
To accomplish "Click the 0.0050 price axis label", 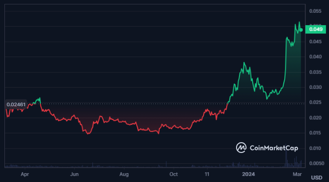I will (316, 163).
